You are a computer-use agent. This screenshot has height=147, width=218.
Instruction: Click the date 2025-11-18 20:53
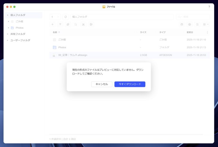(196, 55)
